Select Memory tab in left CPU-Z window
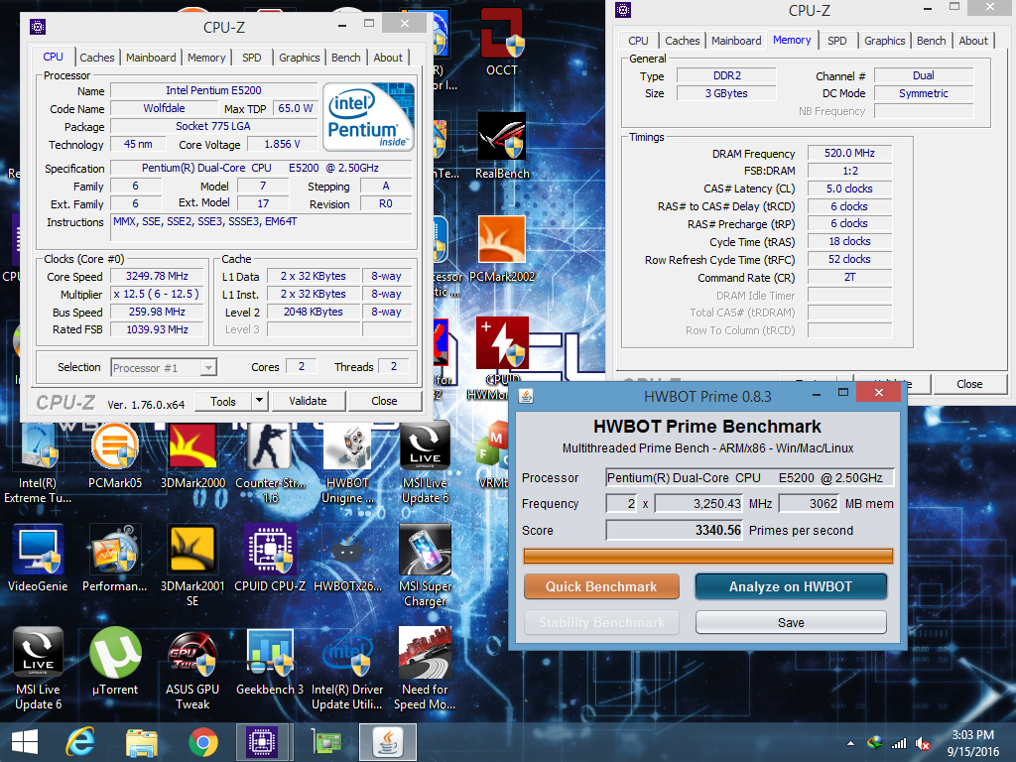The height and width of the screenshot is (762, 1016). click(206, 58)
